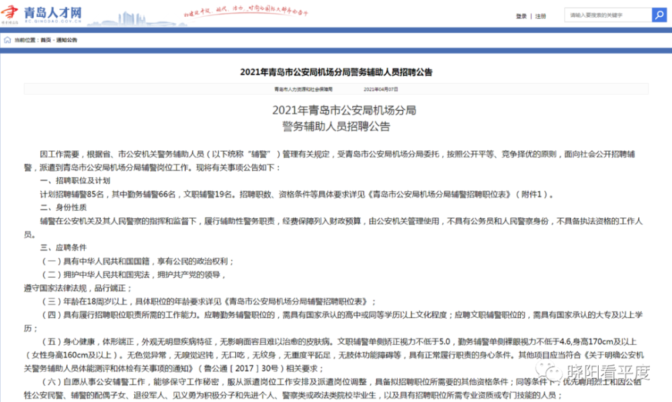Click condition (三)年龄在18周岁以上
The height and width of the screenshot is (402, 672).
click(x=208, y=301)
